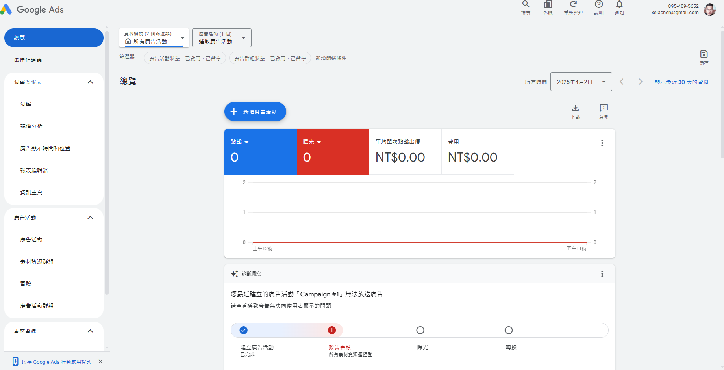Open the metrics card three-dot menu
This screenshot has width=724, height=370.
pos(602,143)
